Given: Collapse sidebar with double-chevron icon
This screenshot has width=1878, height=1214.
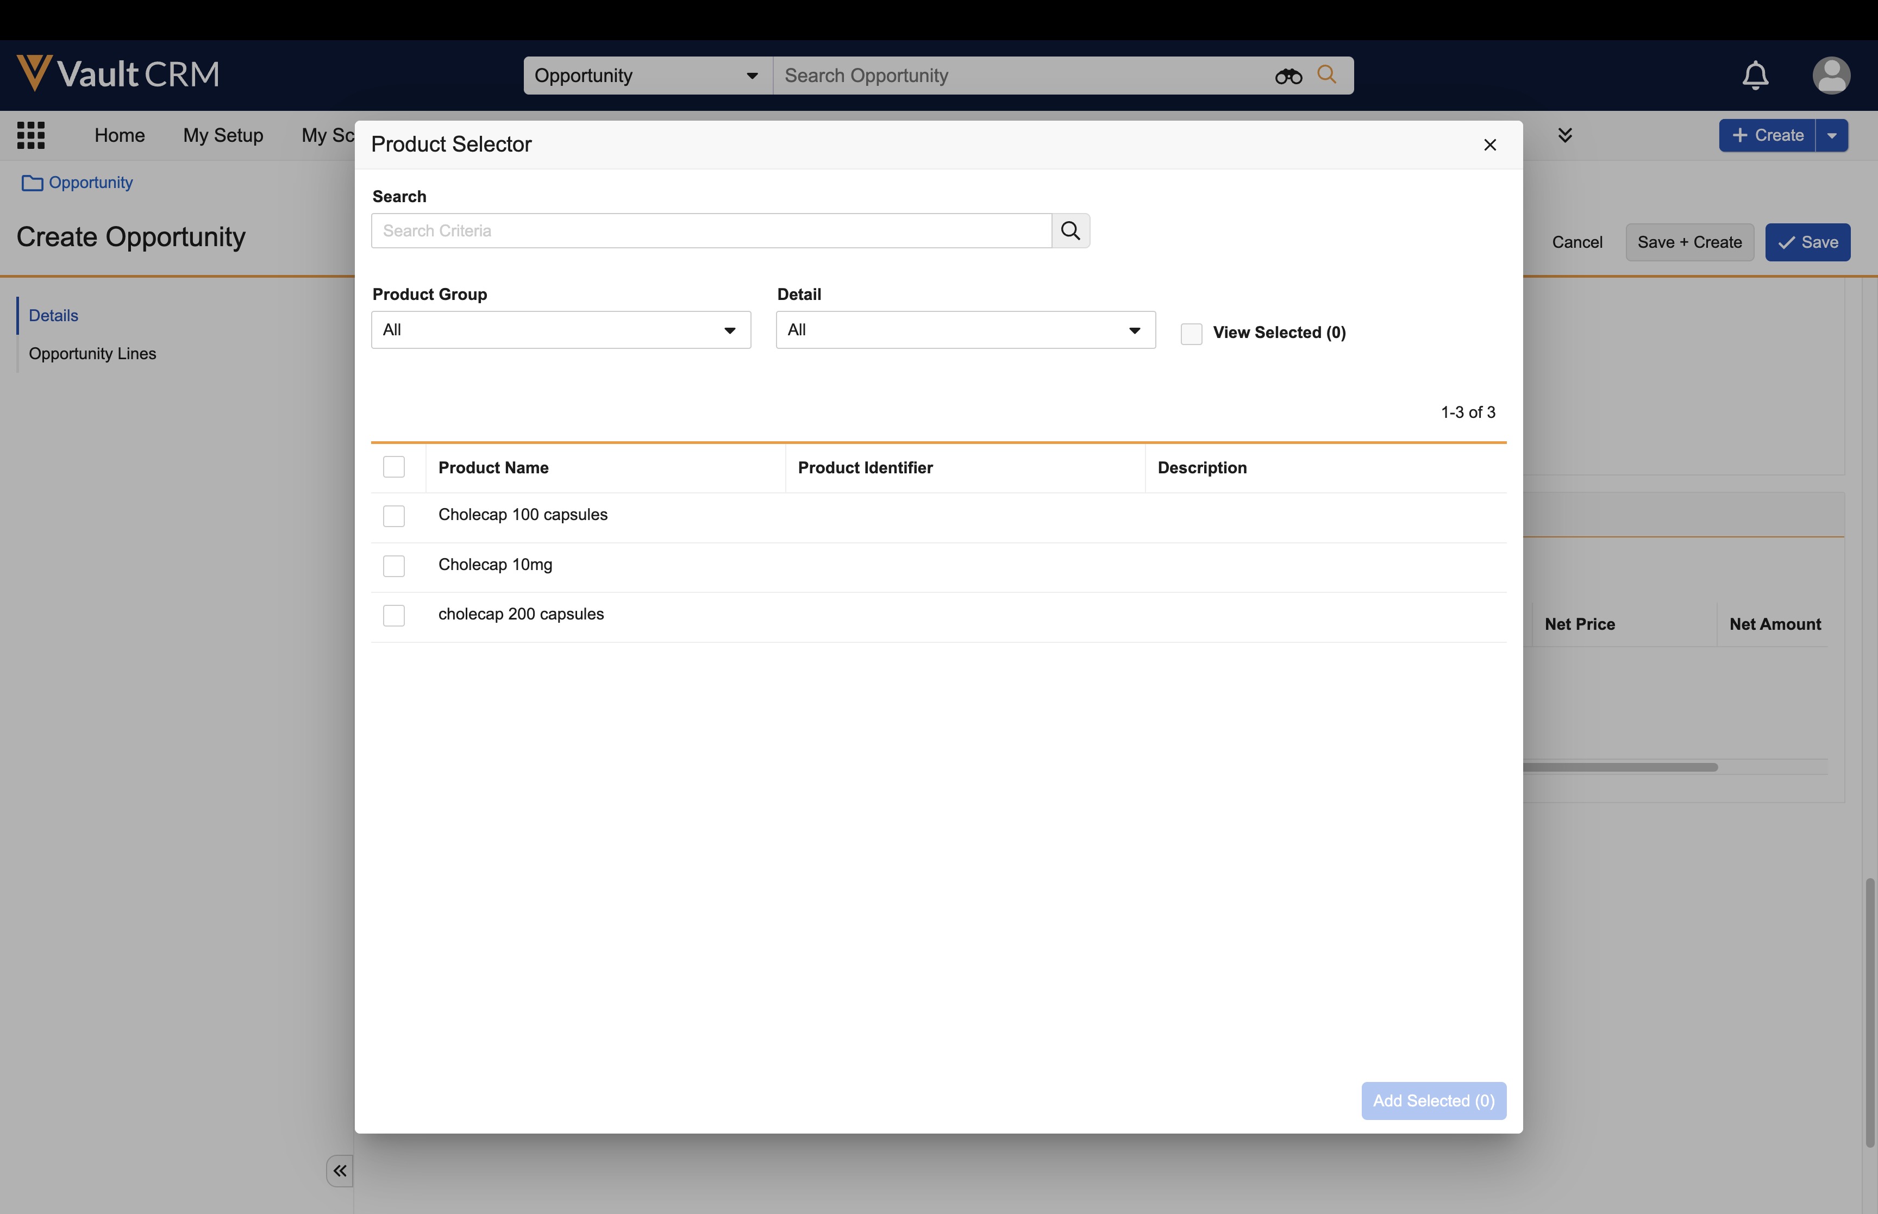Looking at the screenshot, I should (340, 1171).
